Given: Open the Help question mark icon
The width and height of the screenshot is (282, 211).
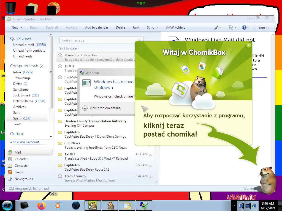Looking at the screenshot, I should (244, 27).
